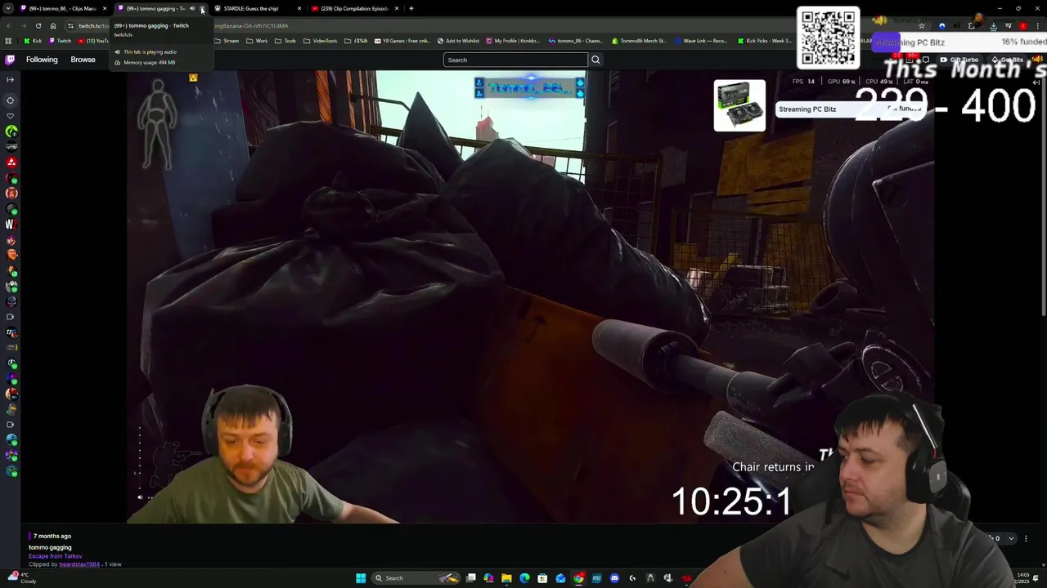
Task: Expand the Tools bookmarks folder
Action: tap(285, 41)
